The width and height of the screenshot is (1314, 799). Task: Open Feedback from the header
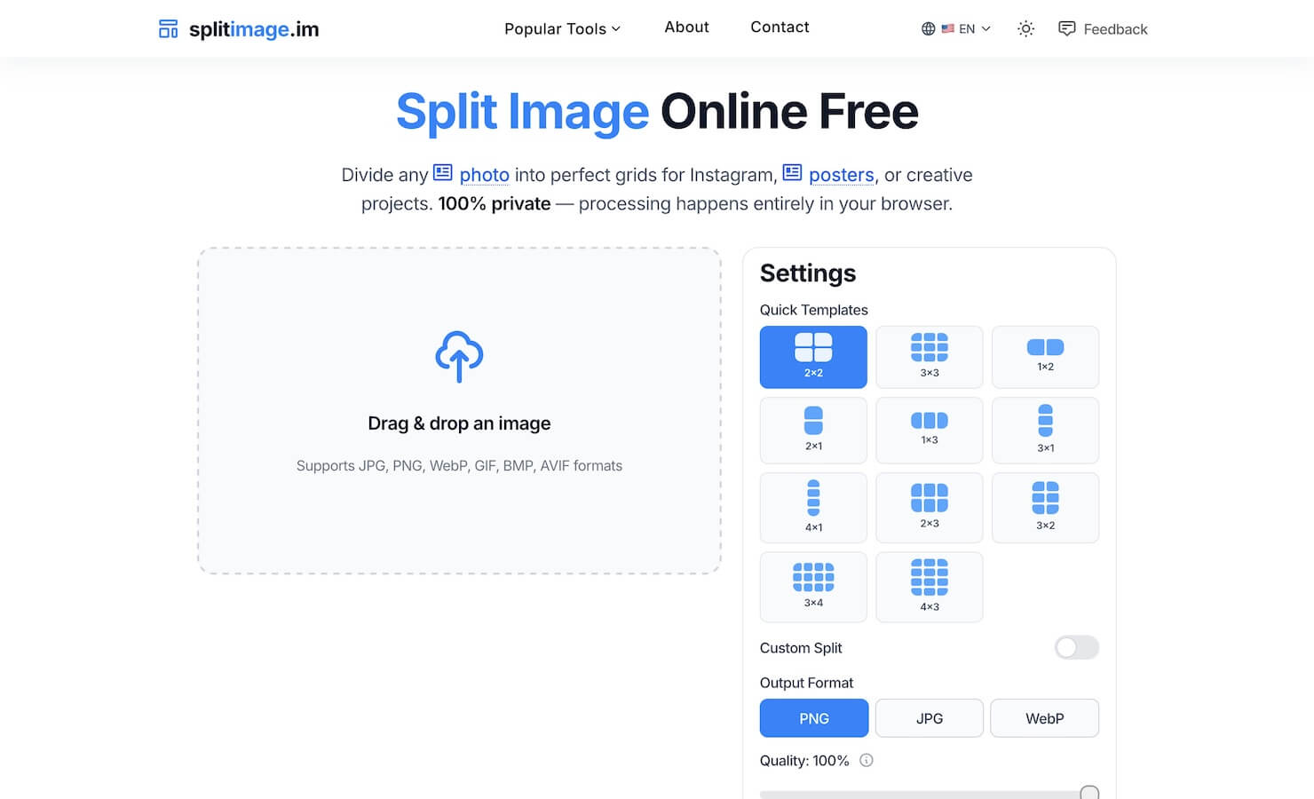pos(1103,29)
